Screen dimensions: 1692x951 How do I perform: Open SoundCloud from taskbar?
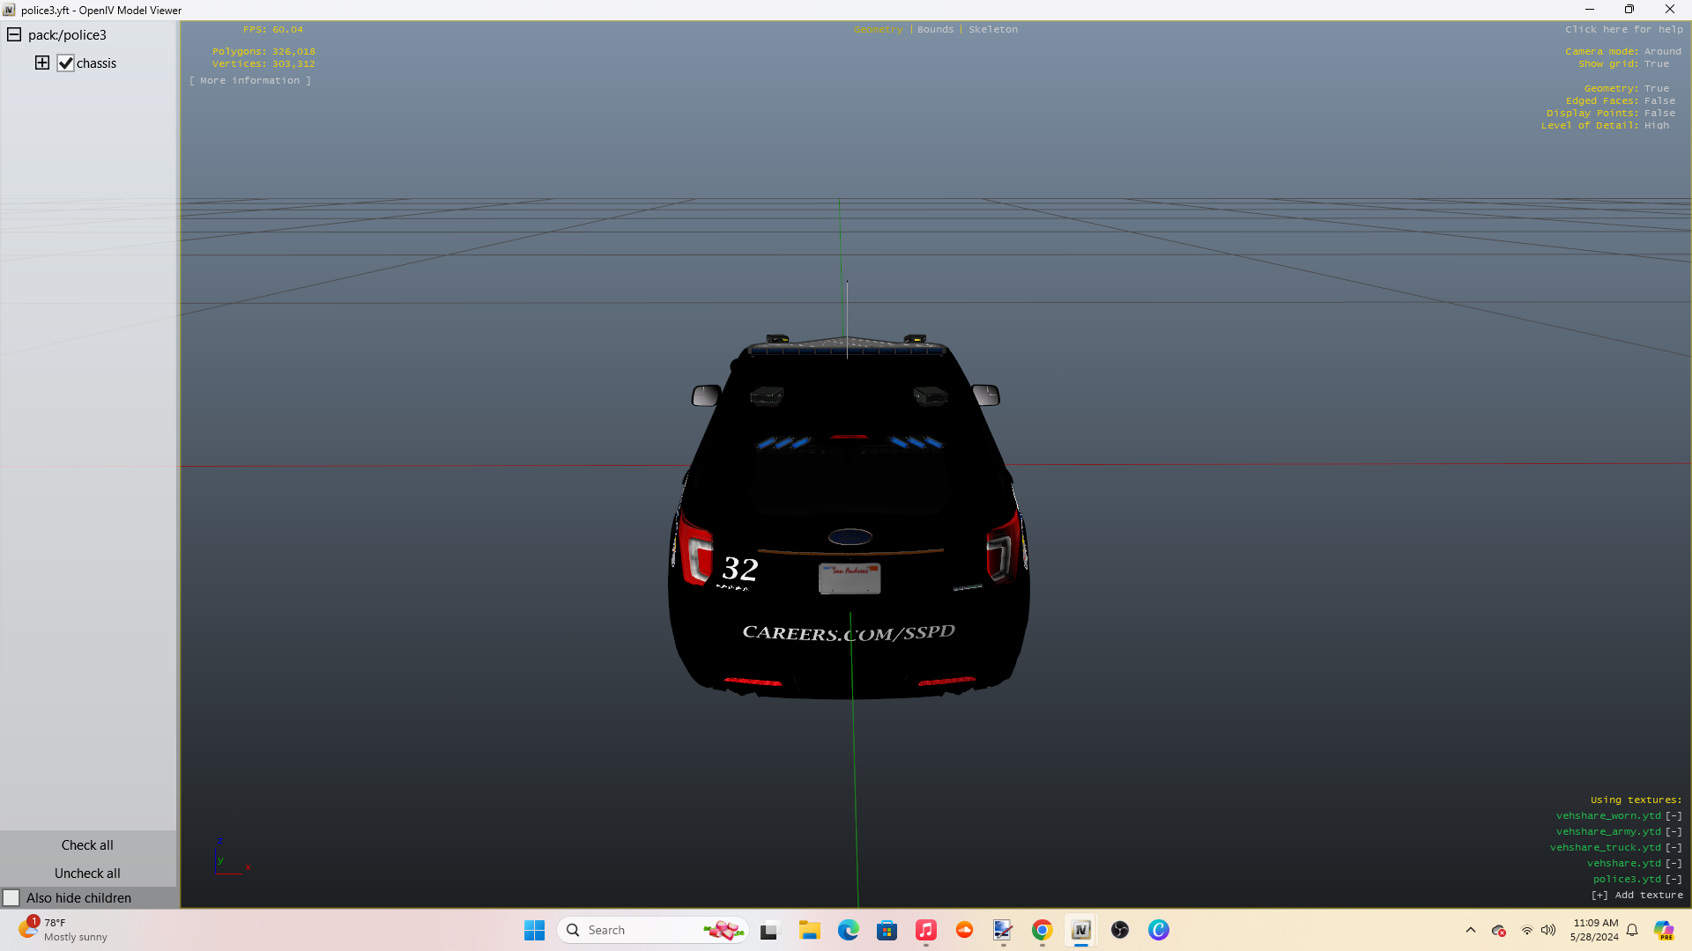[x=964, y=930]
